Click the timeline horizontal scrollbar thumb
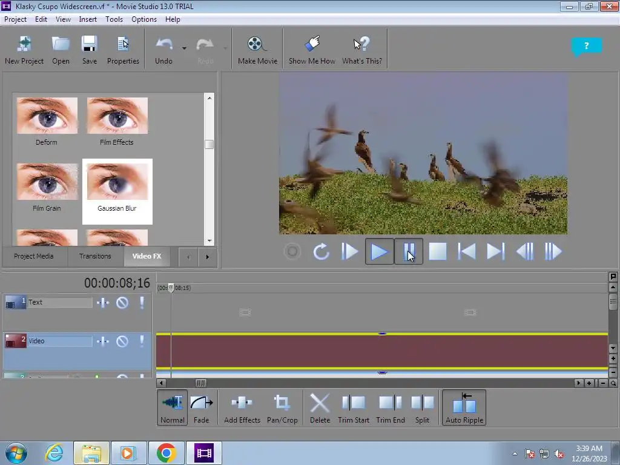 pyautogui.click(x=201, y=383)
